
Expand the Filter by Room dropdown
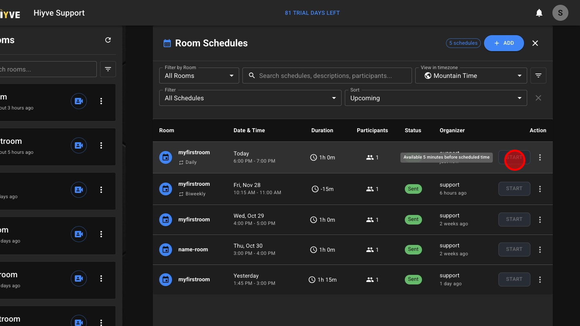coord(199,76)
